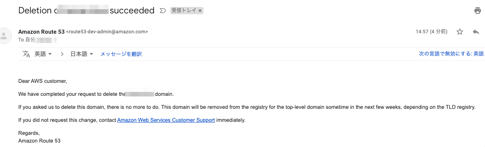485x147 pixels.
Task: Expand the 英語 source language dropdown
Action: coord(43,54)
